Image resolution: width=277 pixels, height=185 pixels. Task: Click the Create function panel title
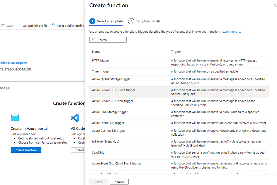[x=109, y=5]
